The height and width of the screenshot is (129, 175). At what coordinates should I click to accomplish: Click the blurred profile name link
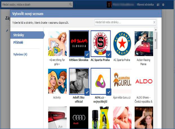pos(123,5)
